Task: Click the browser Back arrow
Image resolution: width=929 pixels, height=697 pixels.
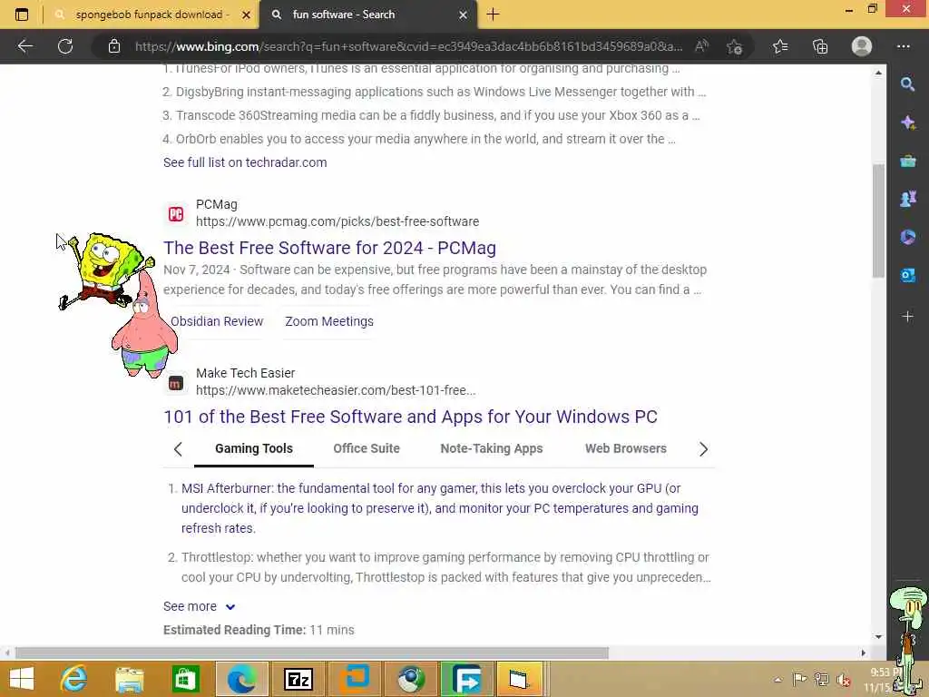Action: [24, 46]
